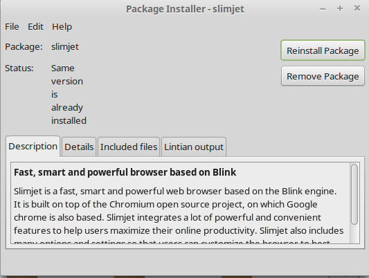Image resolution: width=369 pixels, height=278 pixels.
Task: Open the File menu
Action: point(12,26)
